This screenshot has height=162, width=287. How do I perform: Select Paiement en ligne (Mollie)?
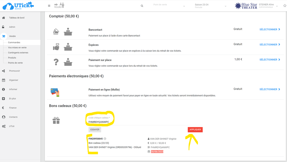270,89
